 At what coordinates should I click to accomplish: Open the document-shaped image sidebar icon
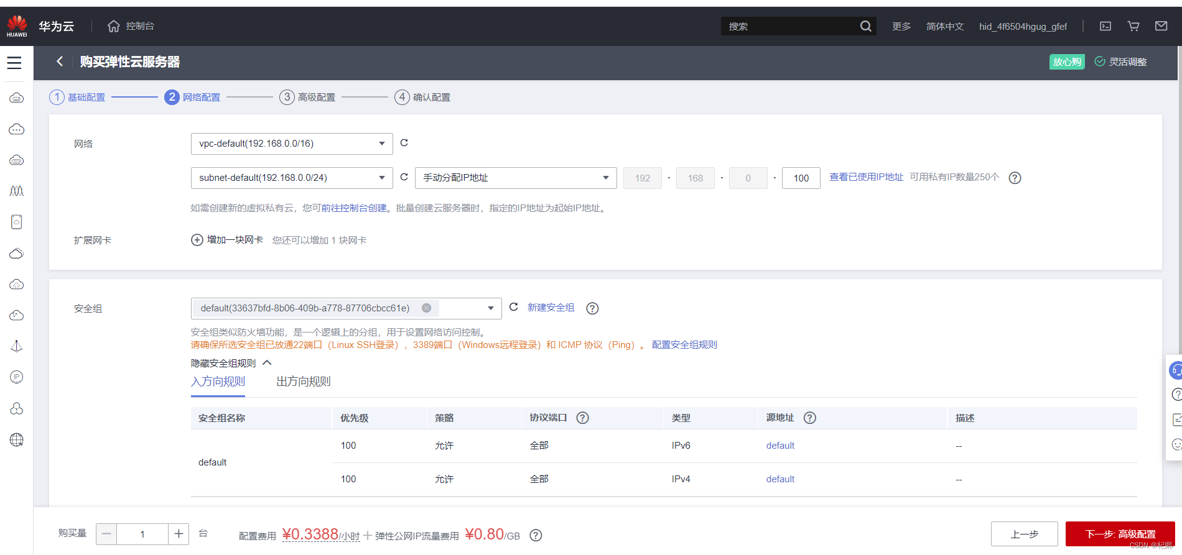coord(17,222)
